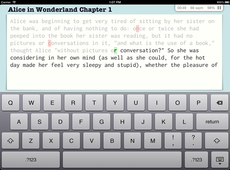
Task: Tap the Q key
Action: (x=11, y=103)
